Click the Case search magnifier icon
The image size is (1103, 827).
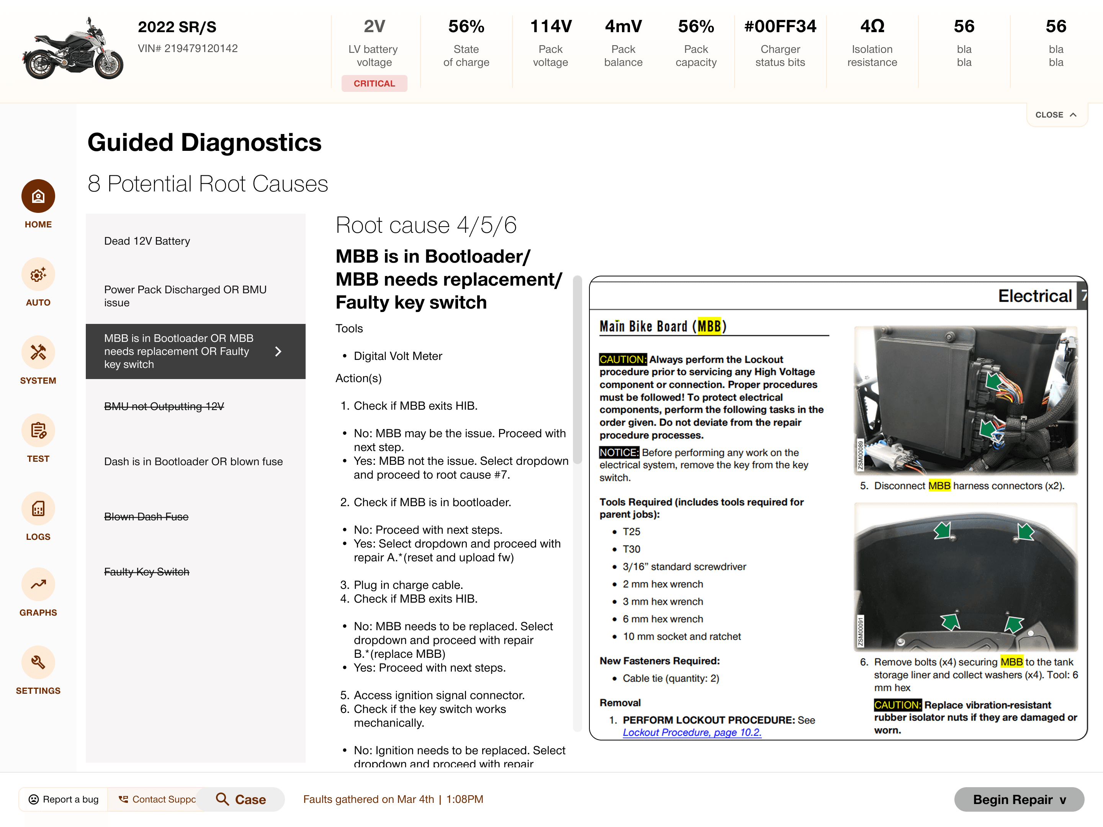[223, 799]
